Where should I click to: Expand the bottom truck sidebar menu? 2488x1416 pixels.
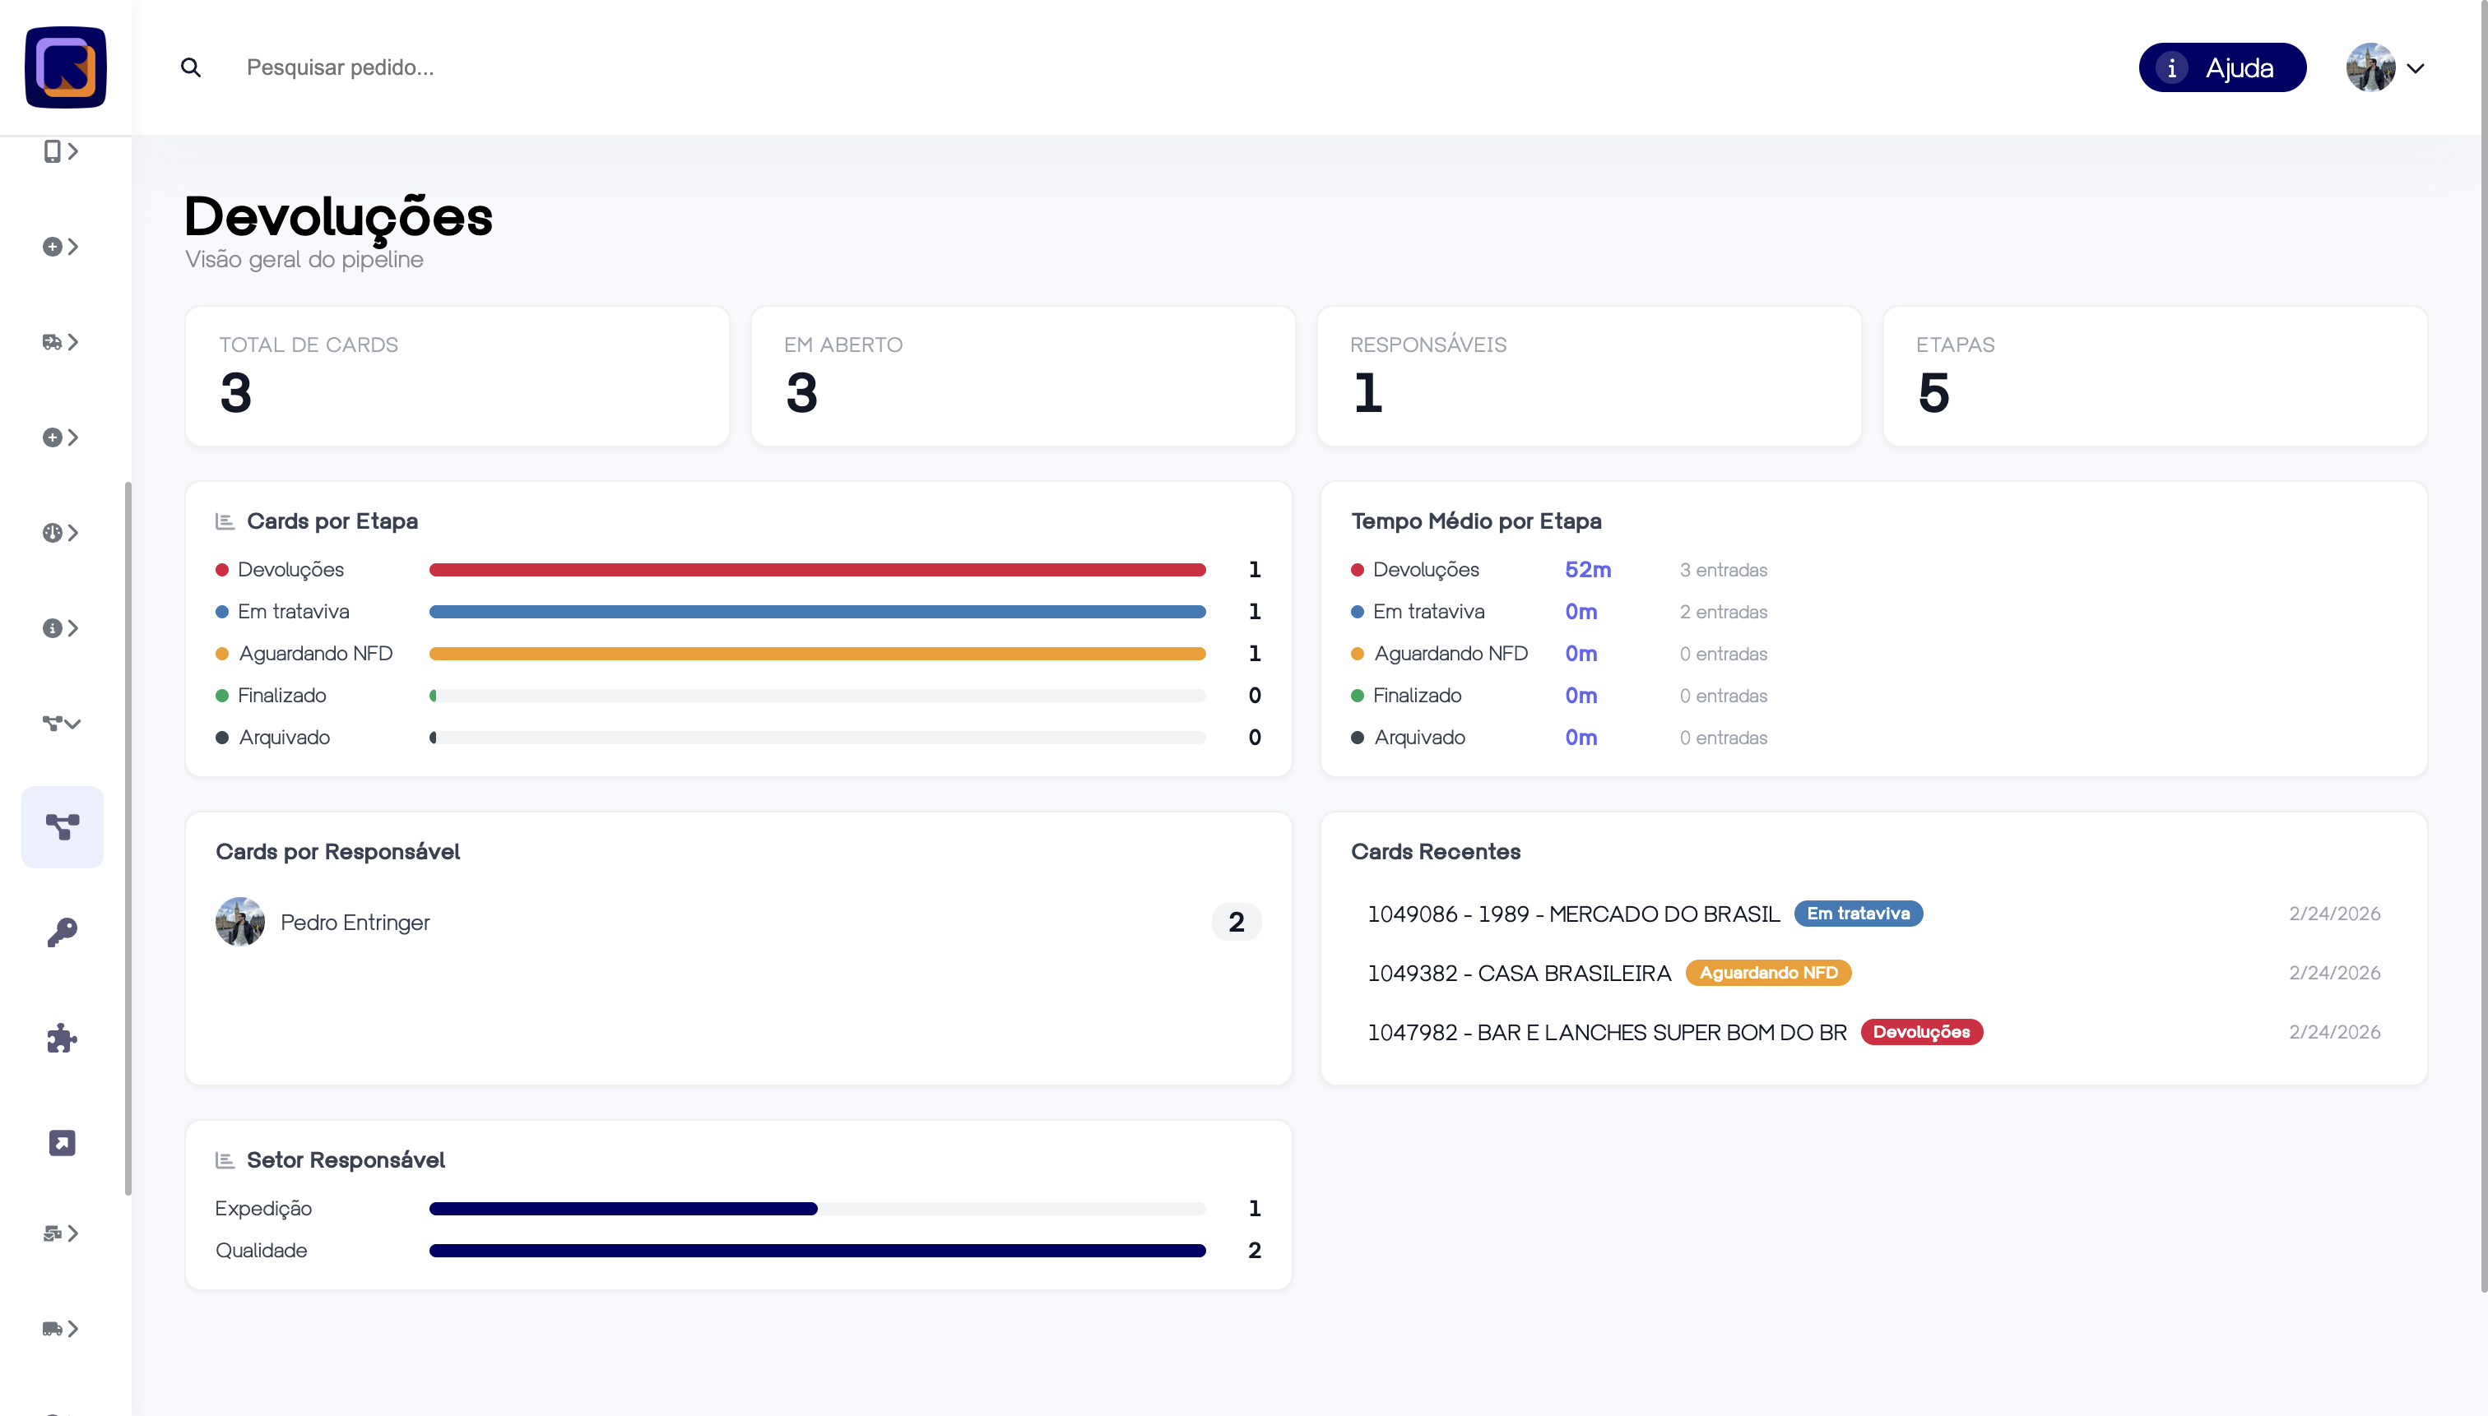pyautogui.click(x=60, y=1329)
